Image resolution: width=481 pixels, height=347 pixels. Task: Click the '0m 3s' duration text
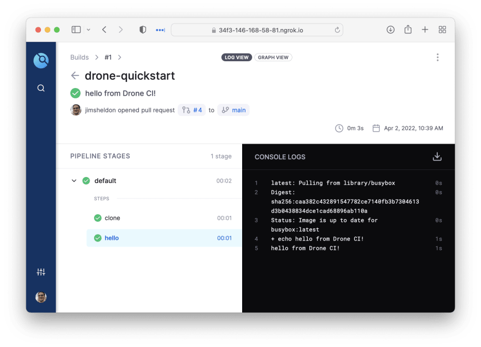point(355,128)
